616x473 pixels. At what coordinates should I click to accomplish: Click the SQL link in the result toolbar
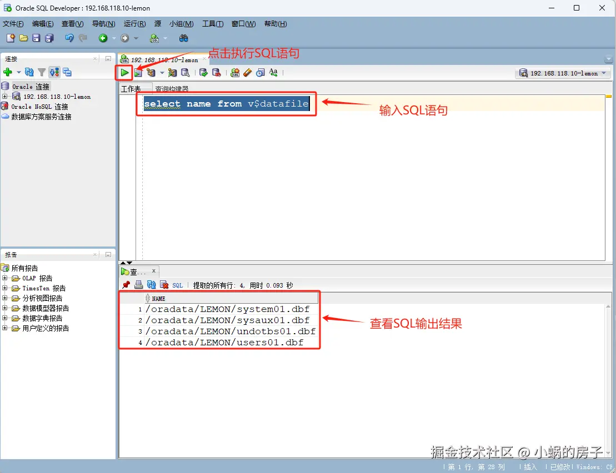point(178,285)
